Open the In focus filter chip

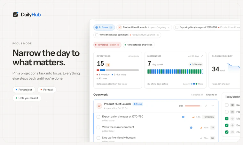[104, 27]
